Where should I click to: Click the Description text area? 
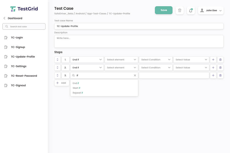coord(139,41)
